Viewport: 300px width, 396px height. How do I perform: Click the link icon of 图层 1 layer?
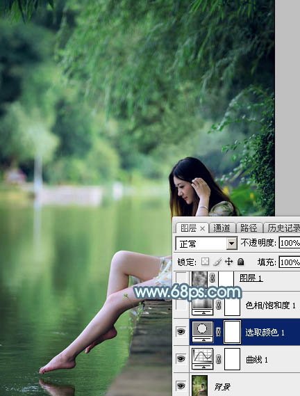pos(212,278)
